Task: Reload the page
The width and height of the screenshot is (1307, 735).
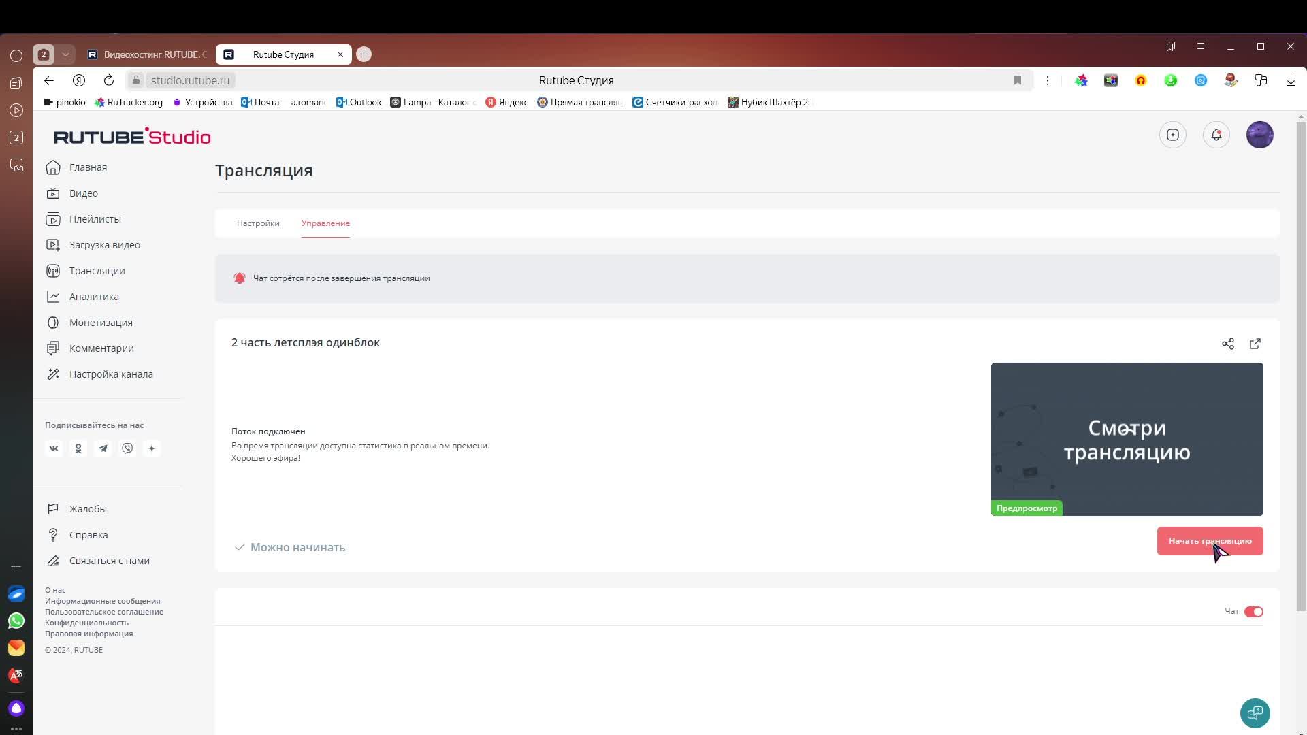Action: pyautogui.click(x=109, y=80)
